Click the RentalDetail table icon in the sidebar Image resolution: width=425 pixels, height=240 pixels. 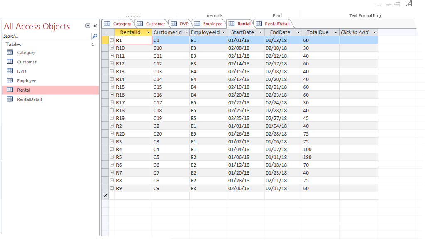click(10, 99)
